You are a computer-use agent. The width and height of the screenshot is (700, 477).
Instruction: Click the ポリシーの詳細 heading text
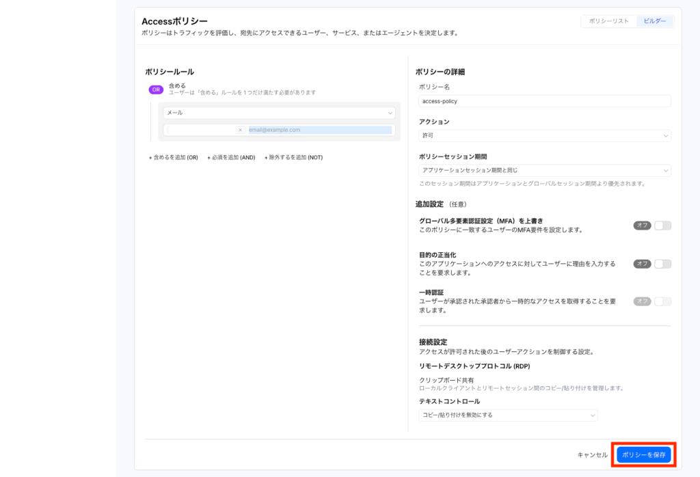[440, 72]
